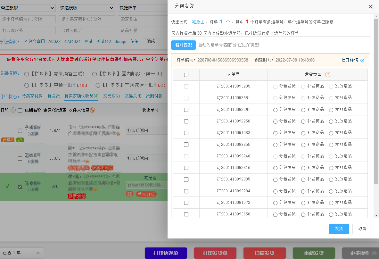The width and height of the screenshot is (379, 259).
Task: Click the 发货类型 help question icon
Action: [x=328, y=74]
